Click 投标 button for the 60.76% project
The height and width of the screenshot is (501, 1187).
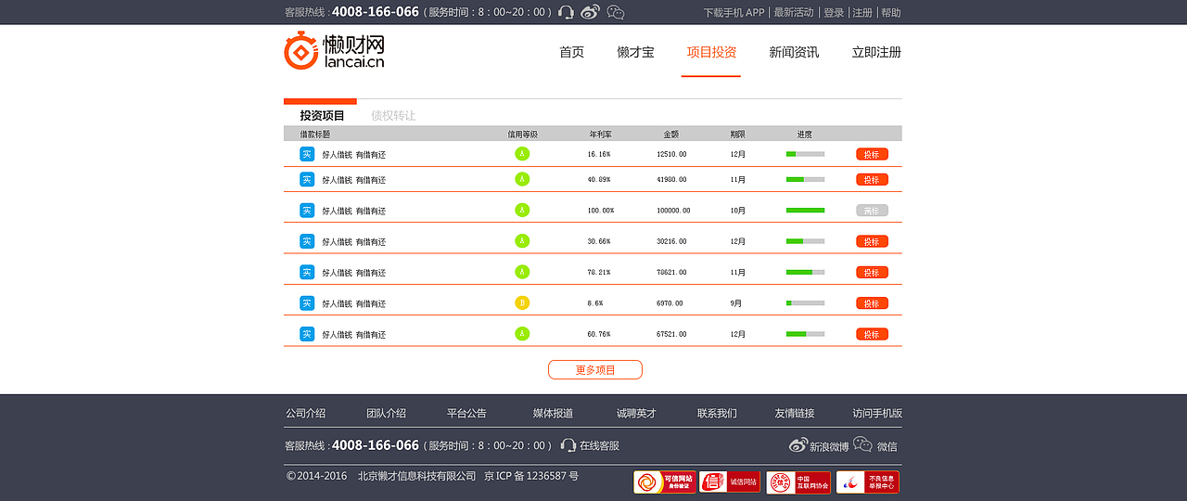(x=872, y=334)
